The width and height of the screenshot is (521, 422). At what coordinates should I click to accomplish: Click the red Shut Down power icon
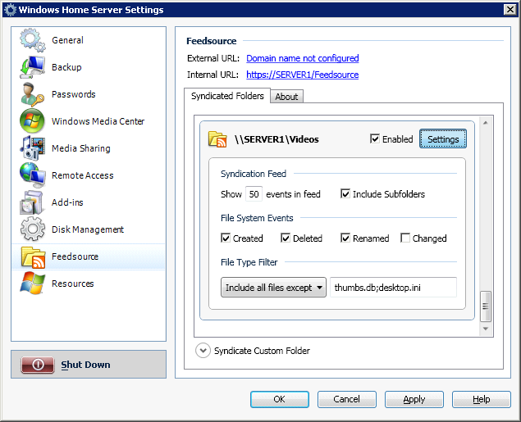(38, 365)
